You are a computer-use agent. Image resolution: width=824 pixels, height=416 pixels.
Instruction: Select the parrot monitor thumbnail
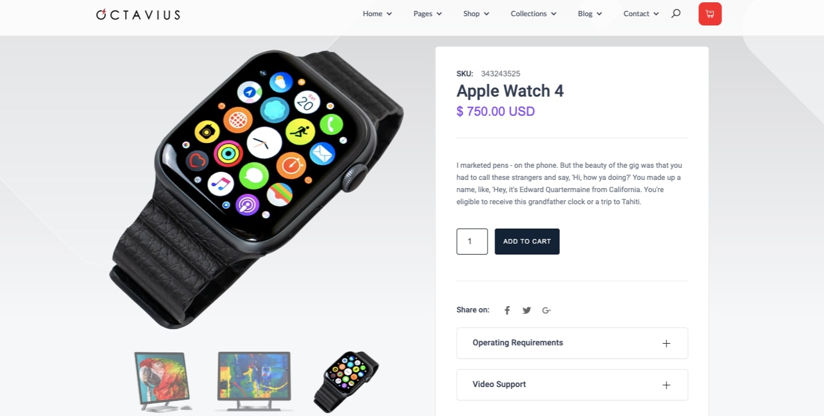click(x=163, y=382)
